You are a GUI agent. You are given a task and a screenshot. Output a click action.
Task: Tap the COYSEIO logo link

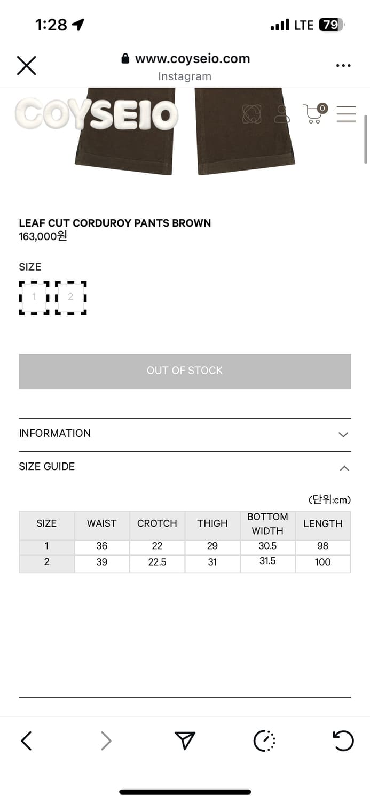click(96, 114)
